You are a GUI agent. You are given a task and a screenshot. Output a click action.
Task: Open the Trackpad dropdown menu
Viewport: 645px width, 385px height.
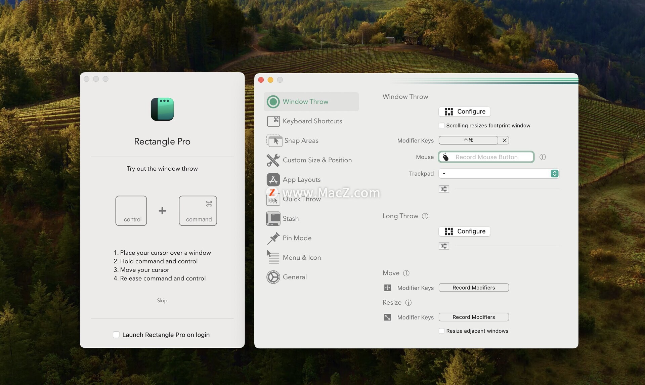tap(499, 173)
